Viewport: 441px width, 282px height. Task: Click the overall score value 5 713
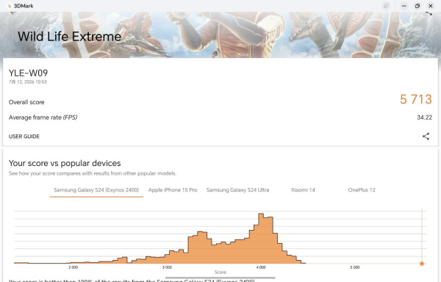coord(416,99)
